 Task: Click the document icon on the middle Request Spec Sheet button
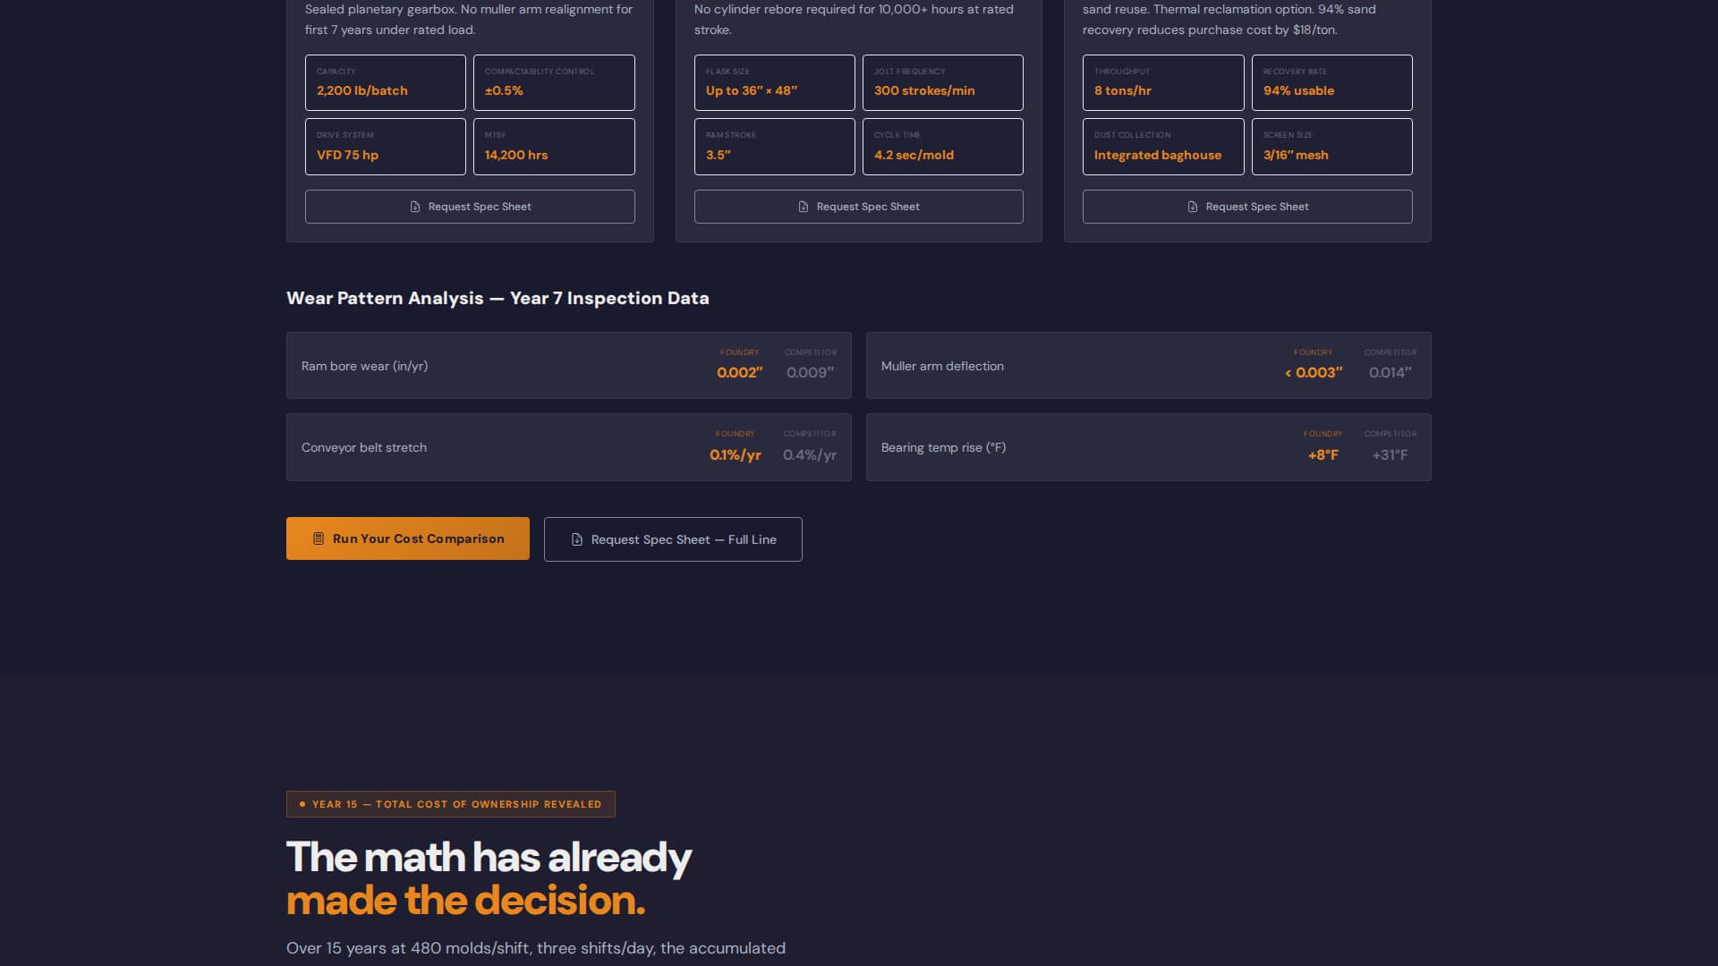coord(803,207)
